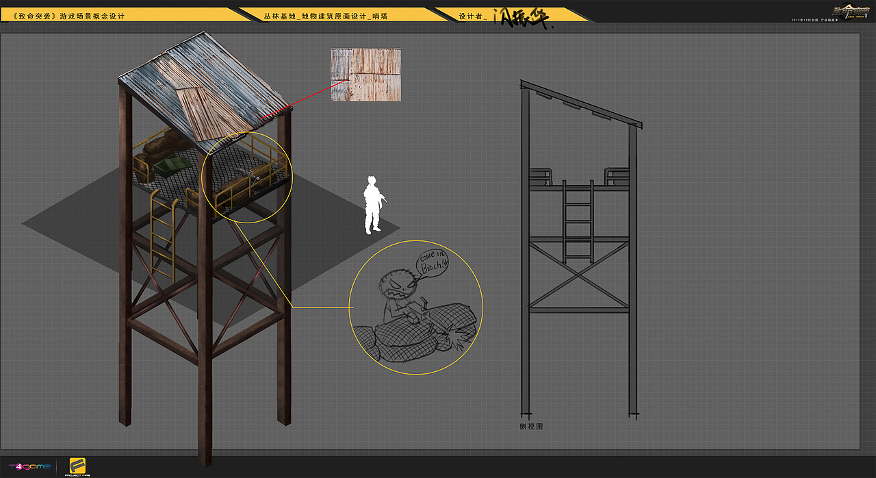Click the yellow ladder on the rendered tower

click(163, 235)
